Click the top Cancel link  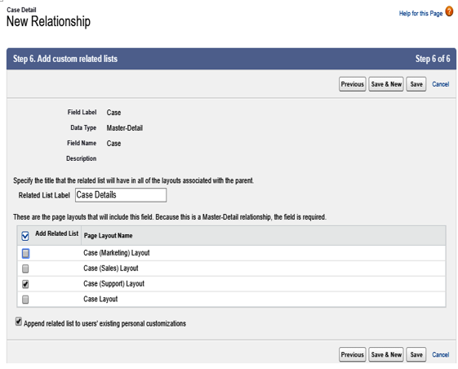tap(441, 84)
